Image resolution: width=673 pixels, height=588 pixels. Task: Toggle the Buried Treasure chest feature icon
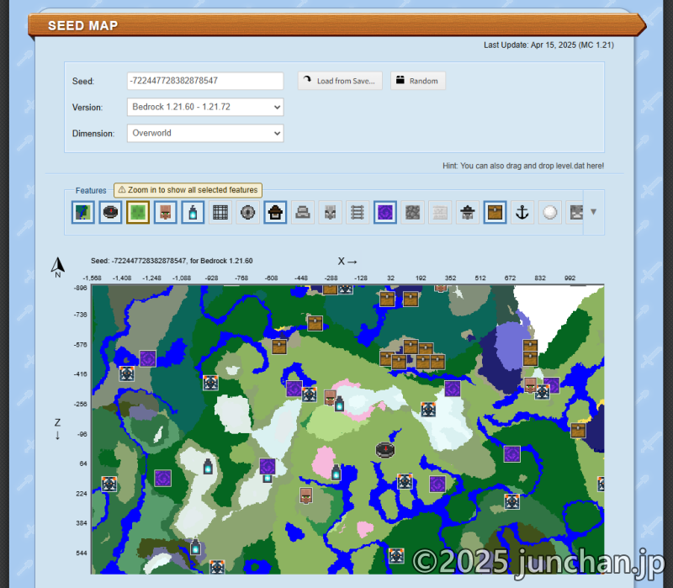(x=495, y=212)
